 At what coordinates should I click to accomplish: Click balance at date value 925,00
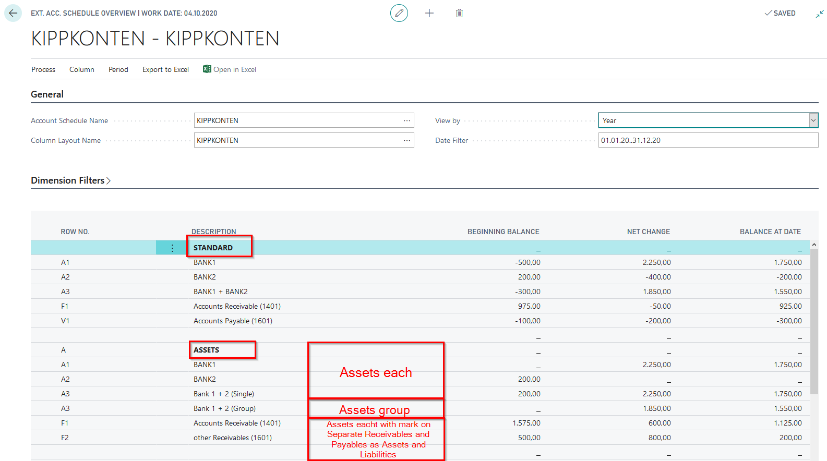(x=790, y=306)
